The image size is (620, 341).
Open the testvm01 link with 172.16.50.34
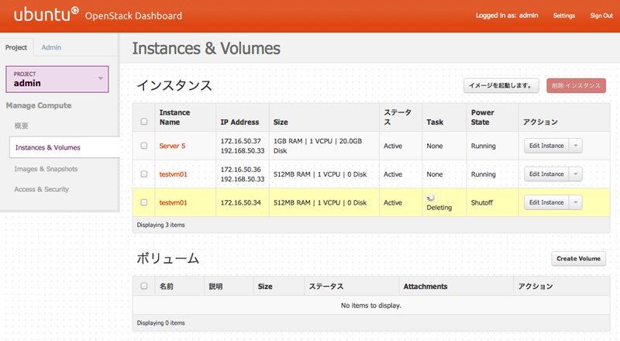coord(173,203)
